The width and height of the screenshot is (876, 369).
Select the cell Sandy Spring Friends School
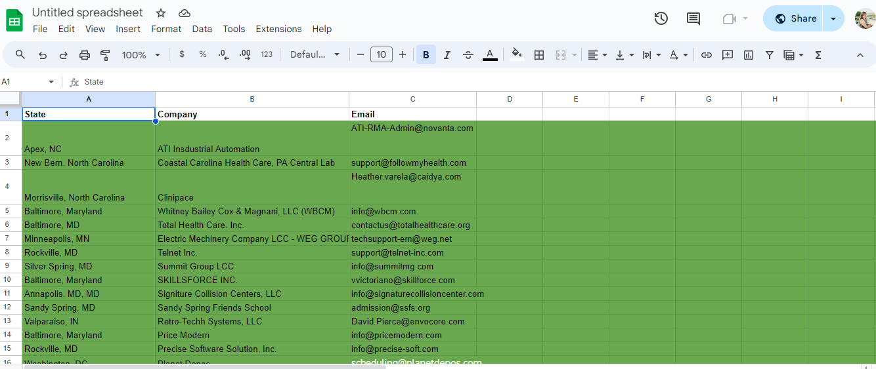coord(252,307)
